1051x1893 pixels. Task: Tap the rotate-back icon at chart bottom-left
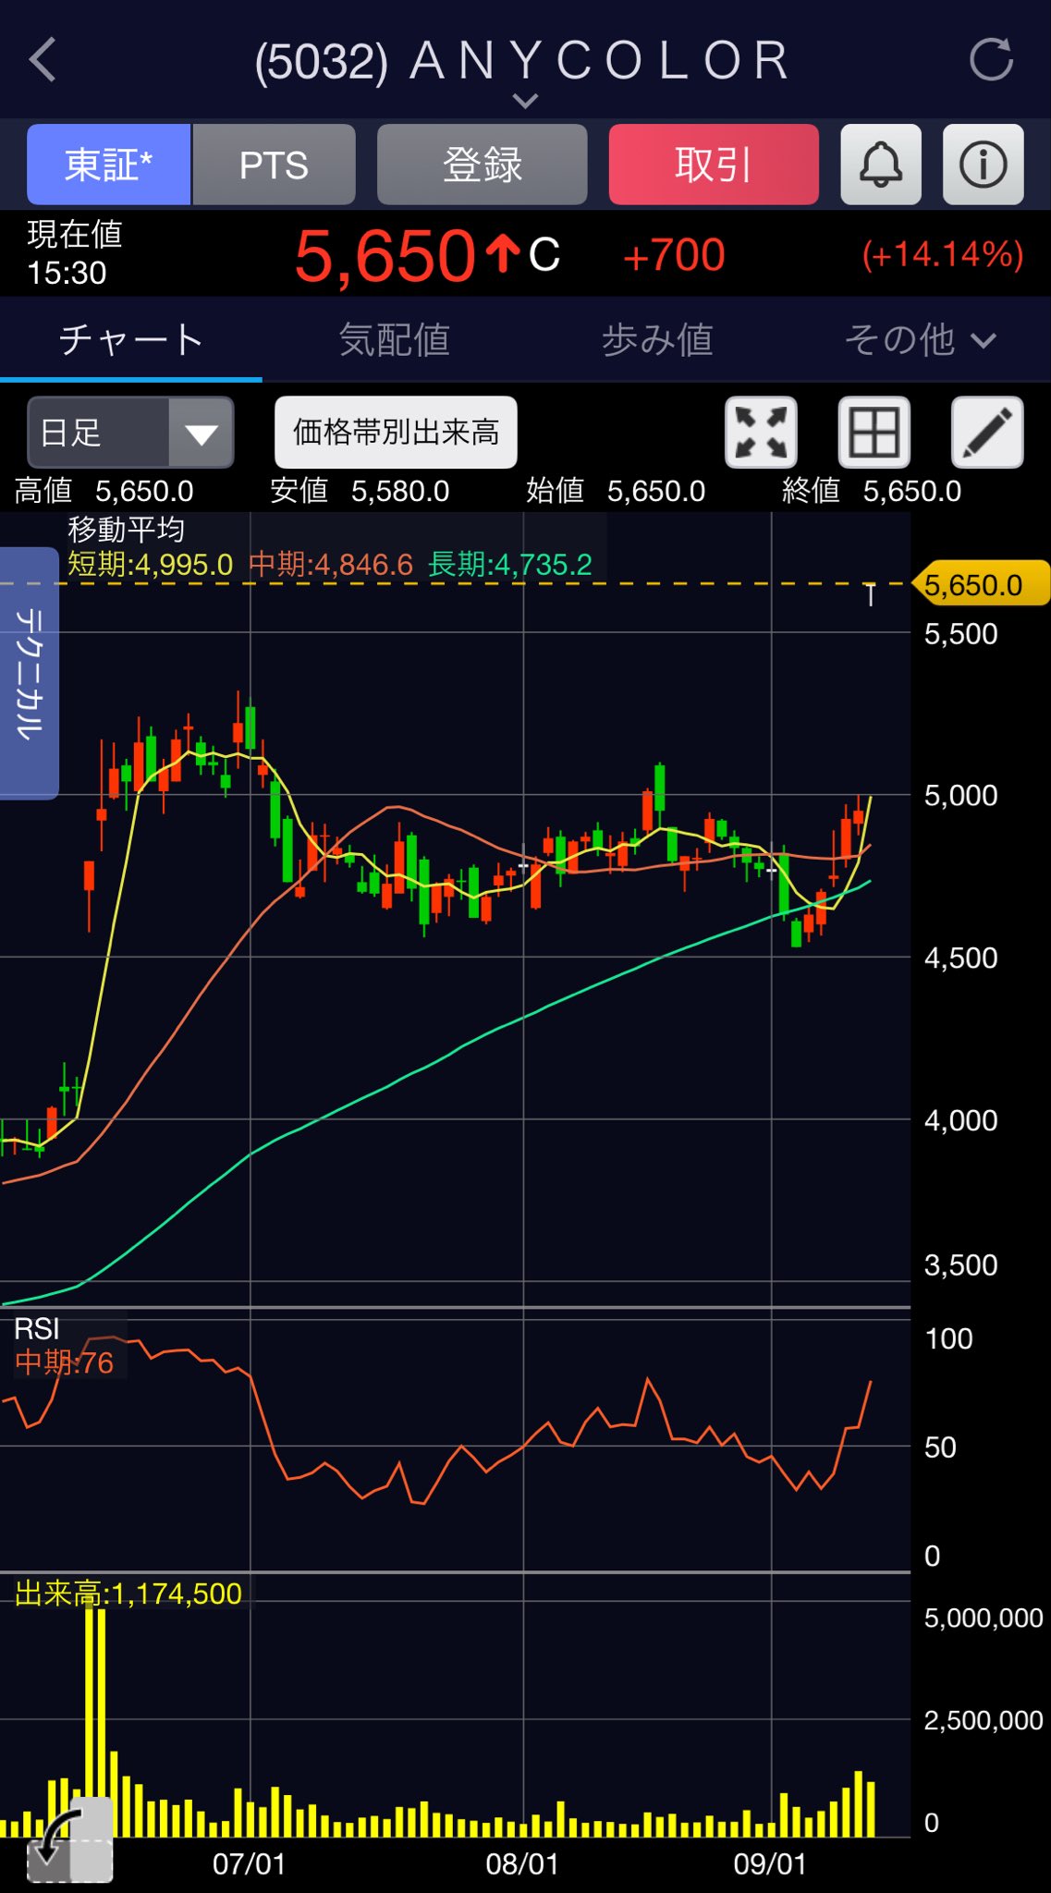pyautogui.click(x=69, y=1838)
